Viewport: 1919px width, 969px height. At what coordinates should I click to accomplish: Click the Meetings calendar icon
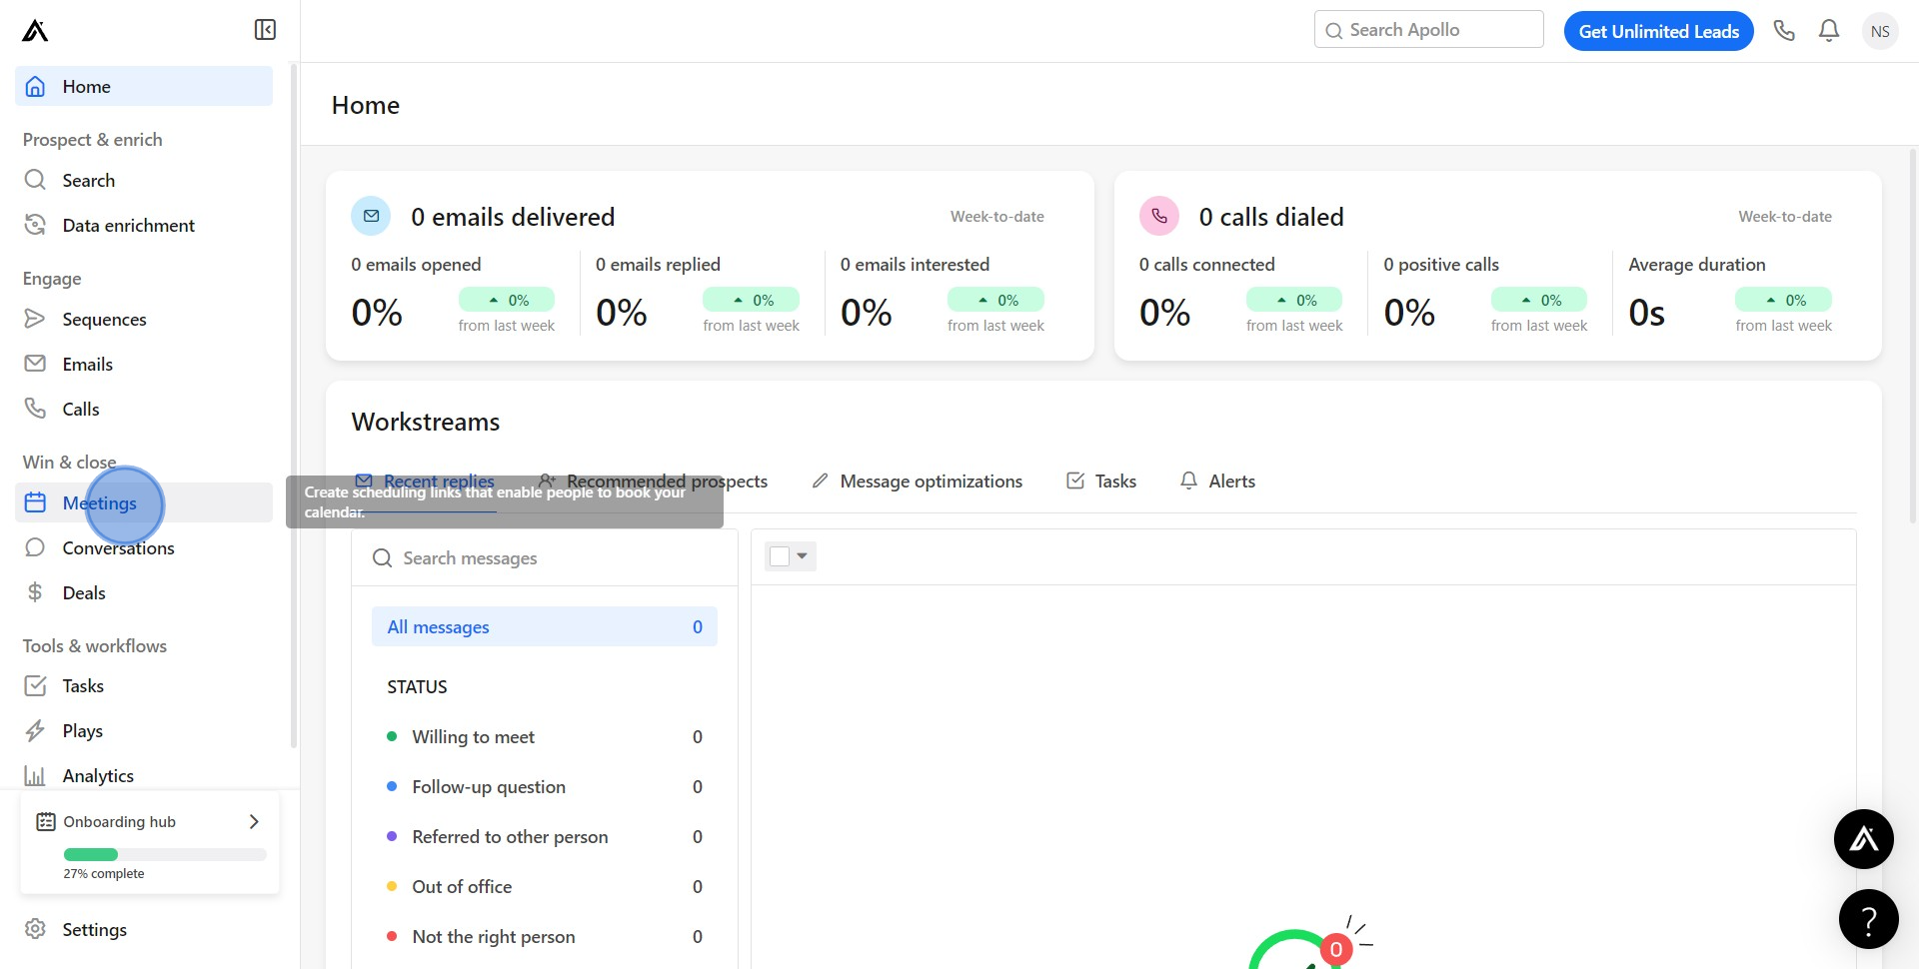pyautogui.click(x=35, y=502)
